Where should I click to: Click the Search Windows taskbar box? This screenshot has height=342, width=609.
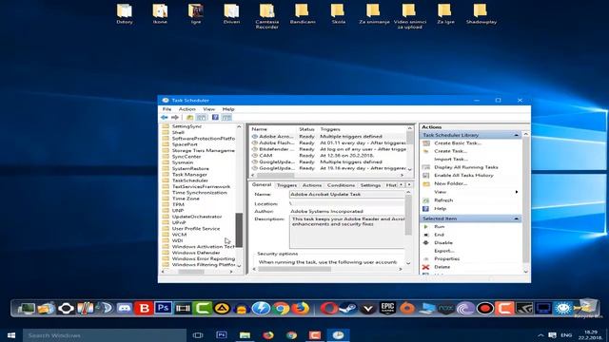pos(105,335)
